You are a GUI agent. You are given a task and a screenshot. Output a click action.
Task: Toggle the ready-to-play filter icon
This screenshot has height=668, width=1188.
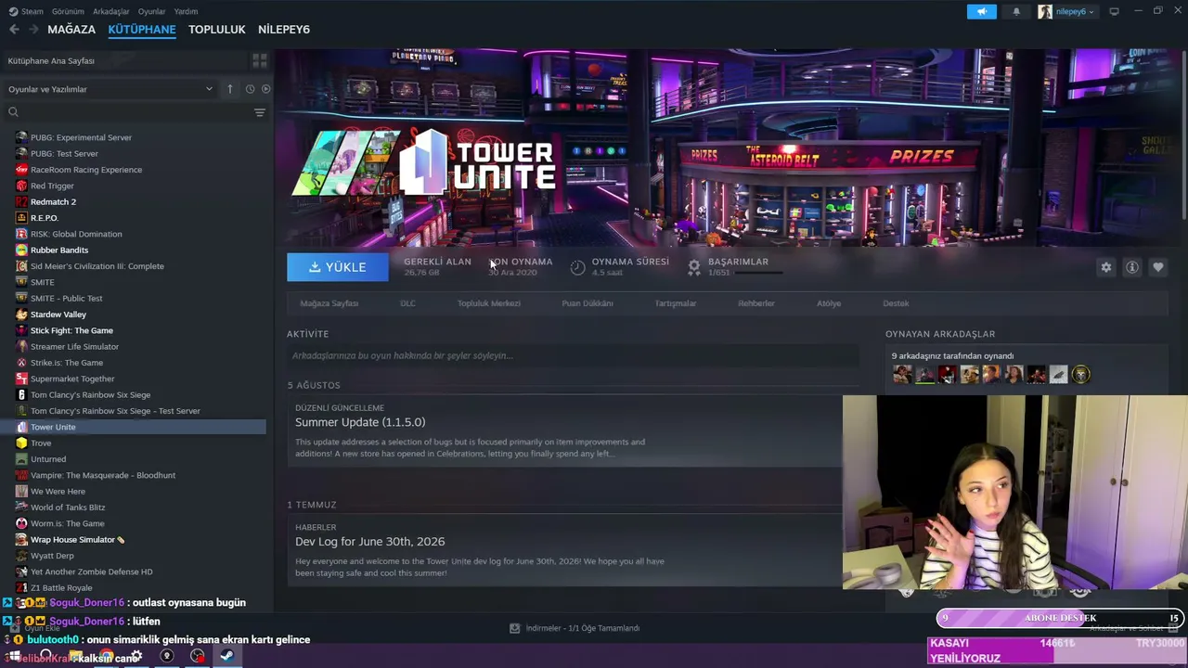tap(265, 89)
